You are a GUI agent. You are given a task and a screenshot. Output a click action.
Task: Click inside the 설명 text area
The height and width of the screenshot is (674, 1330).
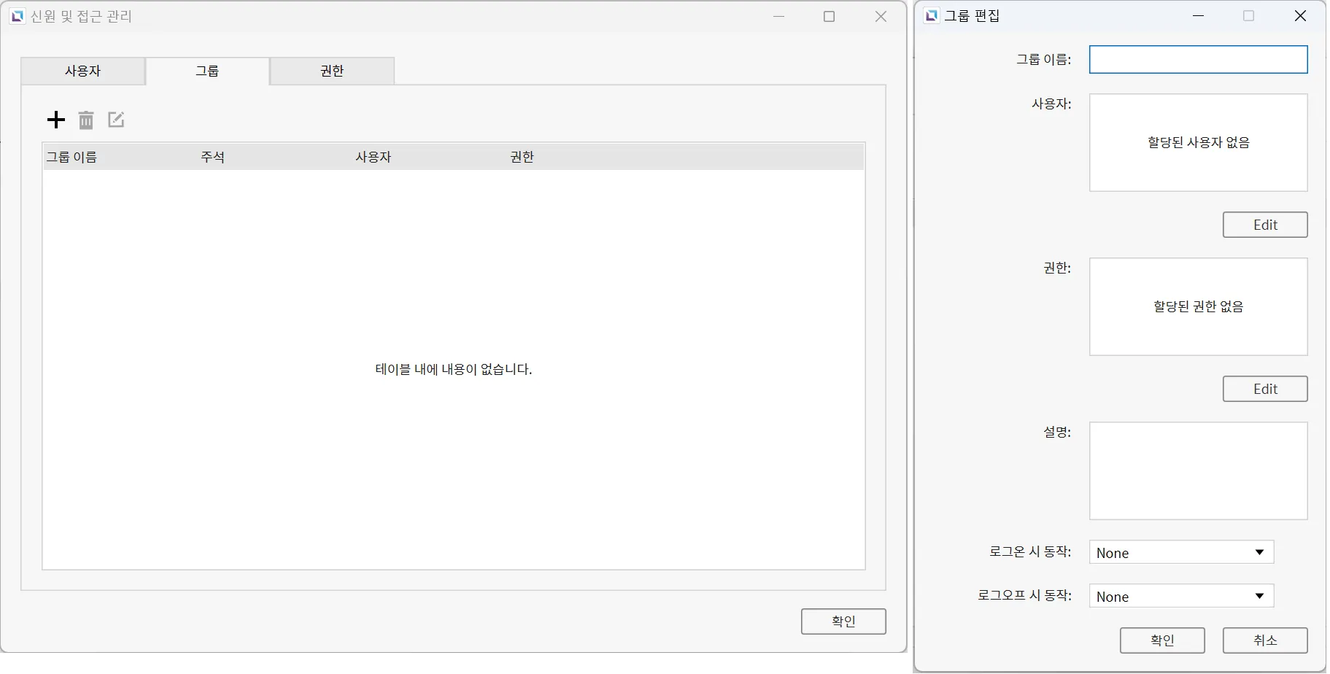(x=1198, y=471)
